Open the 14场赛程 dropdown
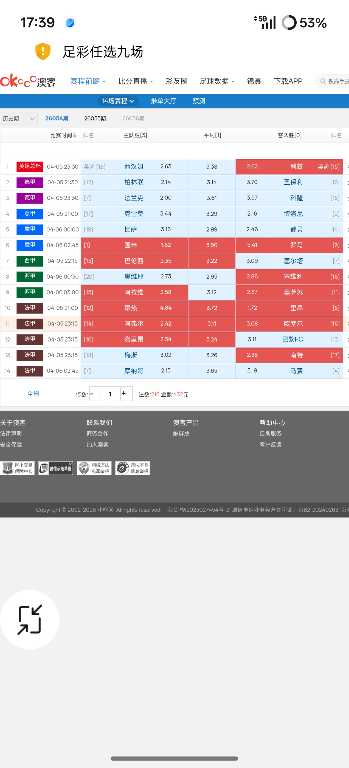The image size is (349, 768). tap(118, 101)
